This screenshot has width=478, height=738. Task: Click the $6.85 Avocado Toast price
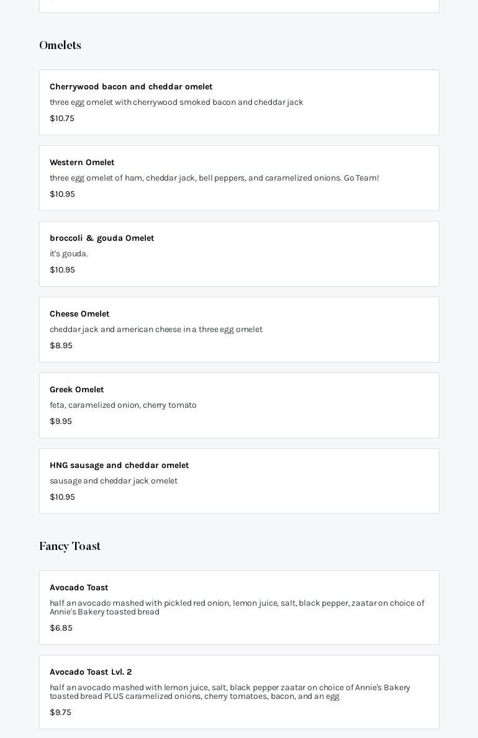click(61, 628)
